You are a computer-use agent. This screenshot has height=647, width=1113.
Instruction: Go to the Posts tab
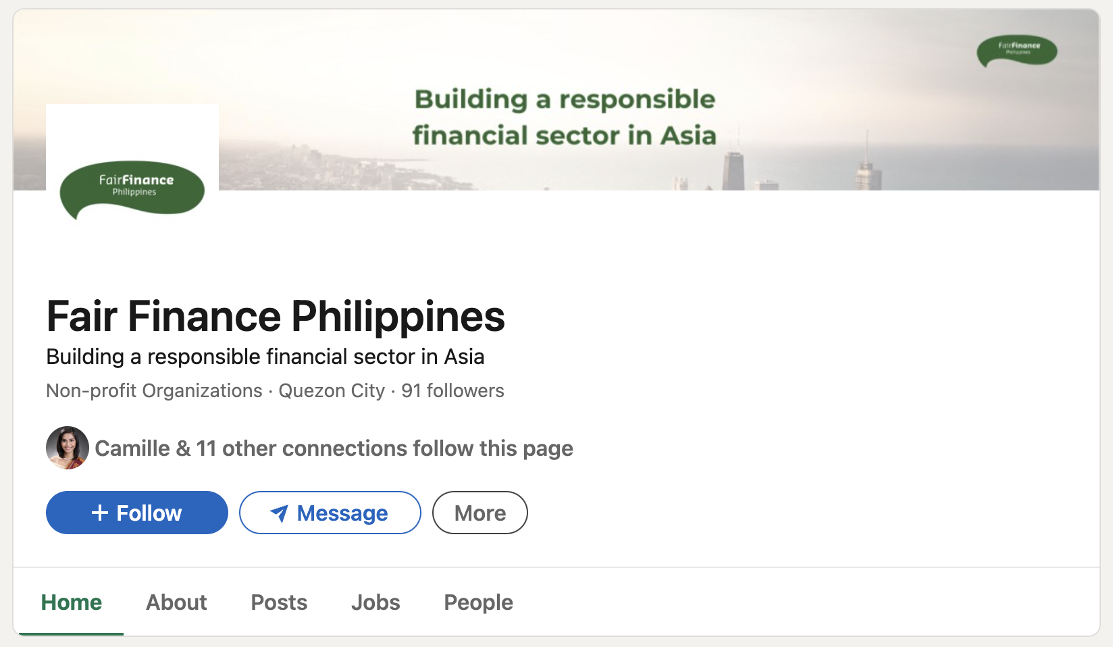click(279, 602)
